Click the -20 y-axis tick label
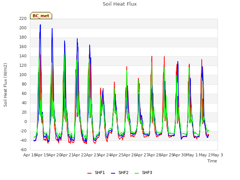The width and height of the screenshot is (240, 180). (23, 131)
